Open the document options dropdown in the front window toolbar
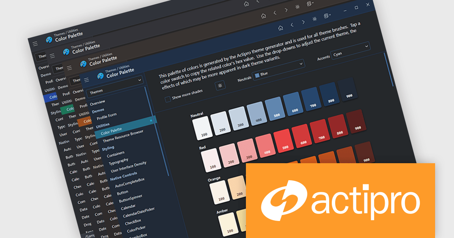The height and width of the screenshot is (238, 454). [327, 16]
